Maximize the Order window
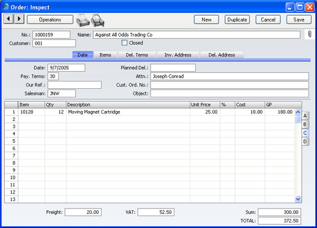317x228 pixels. pos(300,7)
